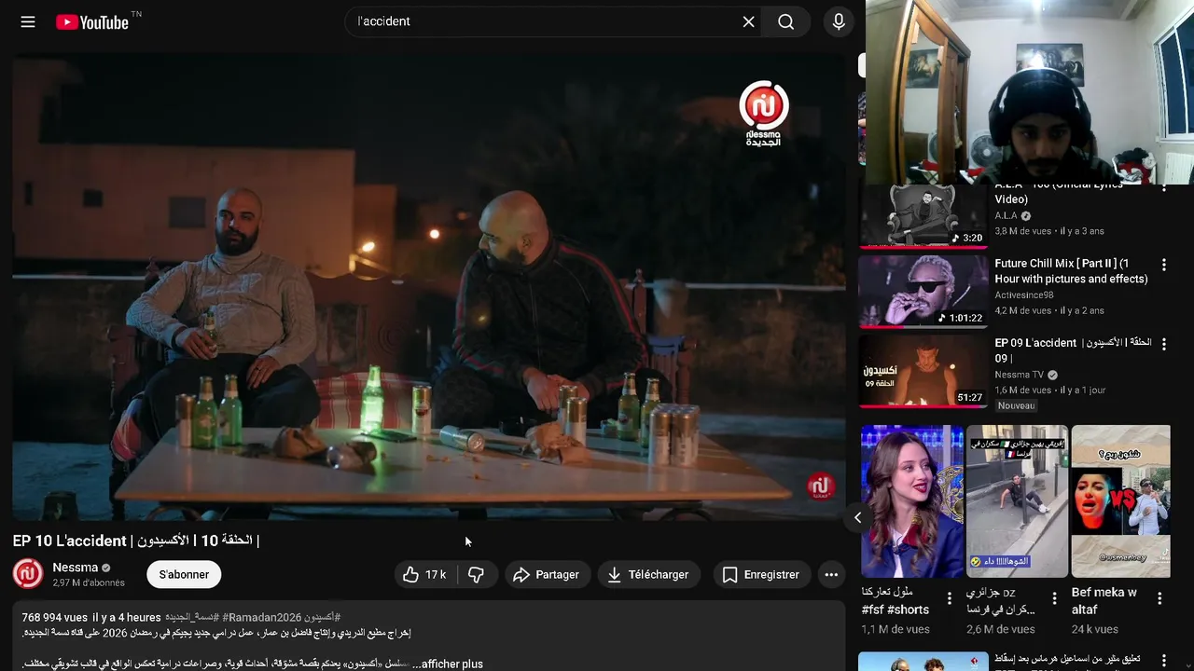The image size is (1194, 671).
Task: Open options for dz جزائري short
Action: 1055,598
